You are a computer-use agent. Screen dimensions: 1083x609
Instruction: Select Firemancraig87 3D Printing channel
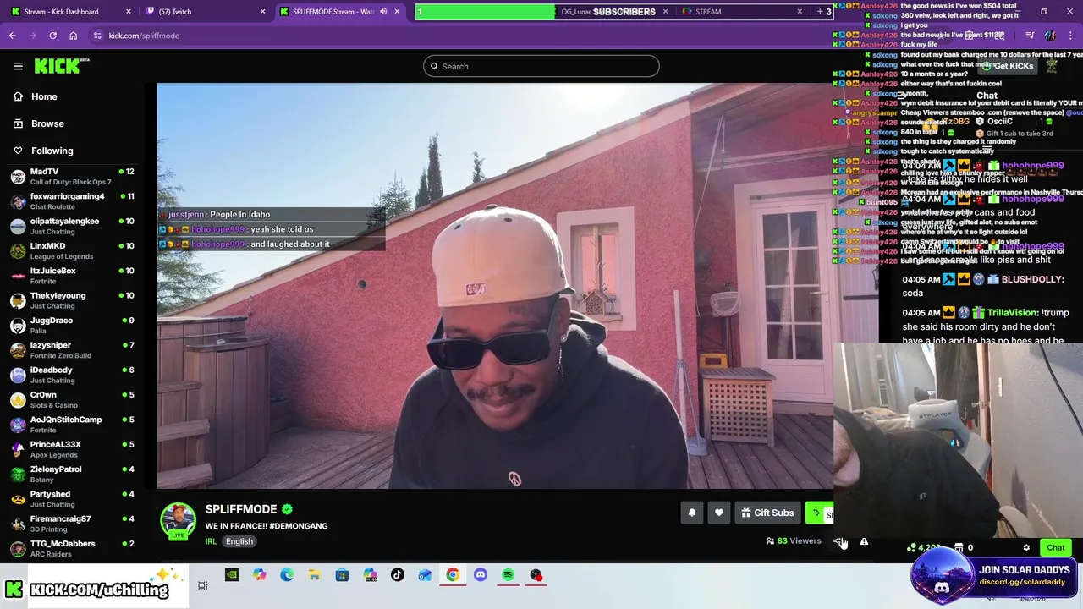(72, 524)
